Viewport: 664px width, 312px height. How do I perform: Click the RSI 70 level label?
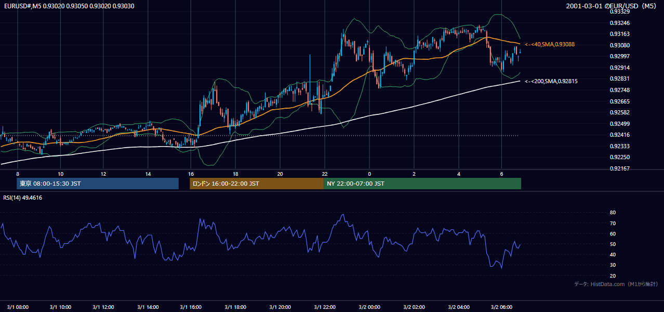click(613, 223)
